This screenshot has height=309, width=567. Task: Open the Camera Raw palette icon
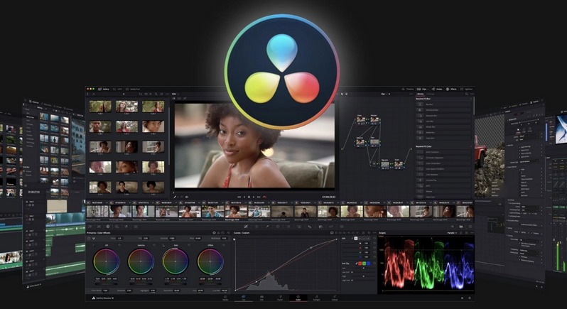click(90, 227)
